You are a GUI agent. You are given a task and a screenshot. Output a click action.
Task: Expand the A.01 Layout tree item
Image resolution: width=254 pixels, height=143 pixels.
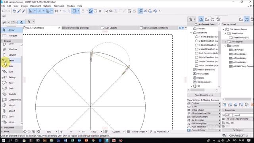point(225,42)
